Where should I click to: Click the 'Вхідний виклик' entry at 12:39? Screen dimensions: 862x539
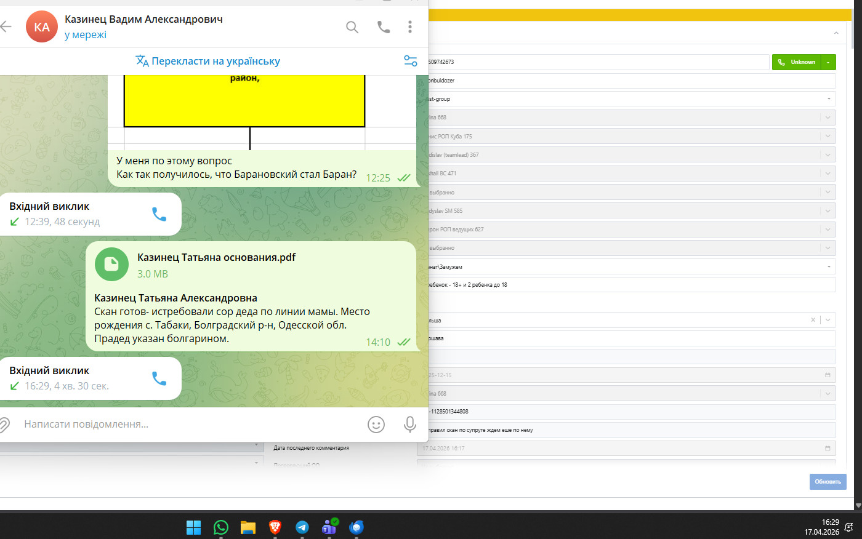tap(91, 214)
